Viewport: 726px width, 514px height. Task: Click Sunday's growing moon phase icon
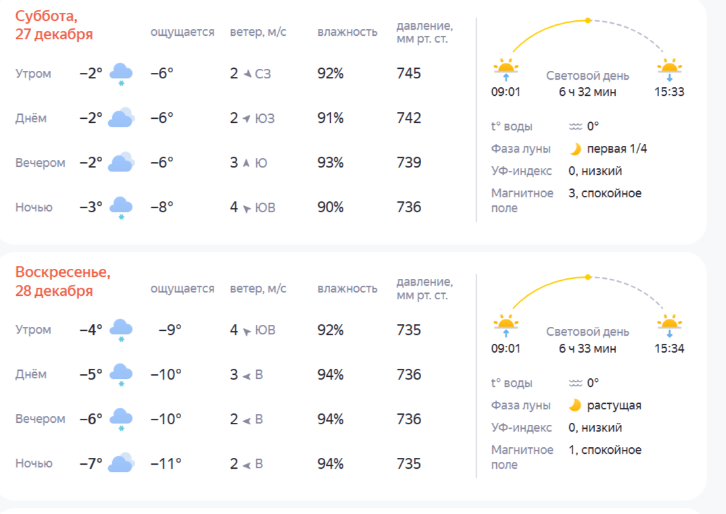click(575, 405)
